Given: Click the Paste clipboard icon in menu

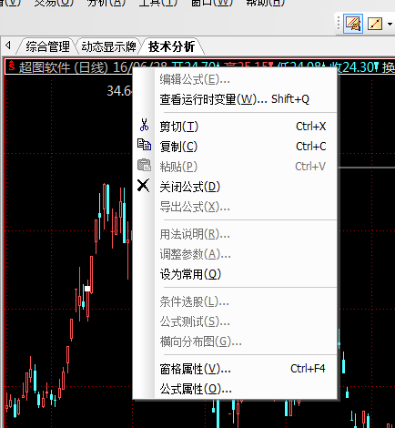Looking at the screenshot, I should coord(144,165).
